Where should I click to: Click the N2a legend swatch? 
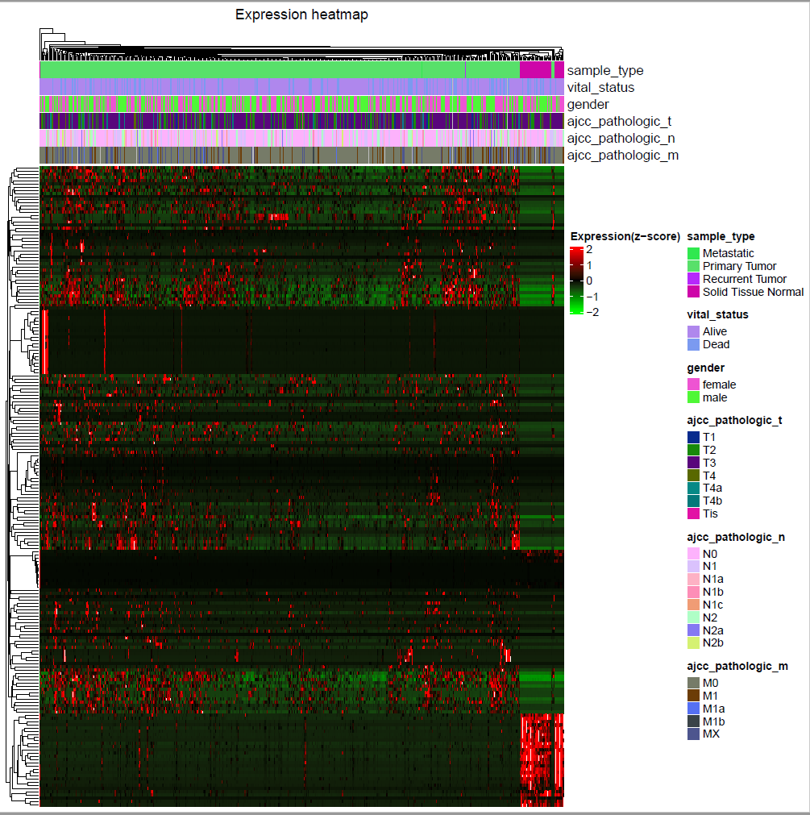coord(693,630)
